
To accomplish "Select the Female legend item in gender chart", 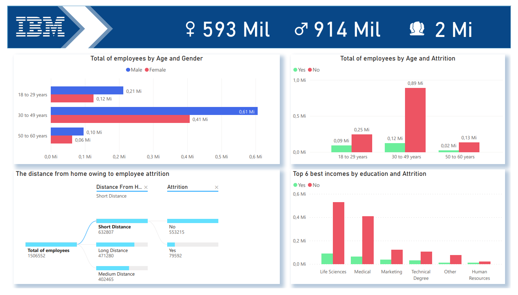I will coord(155,70).
